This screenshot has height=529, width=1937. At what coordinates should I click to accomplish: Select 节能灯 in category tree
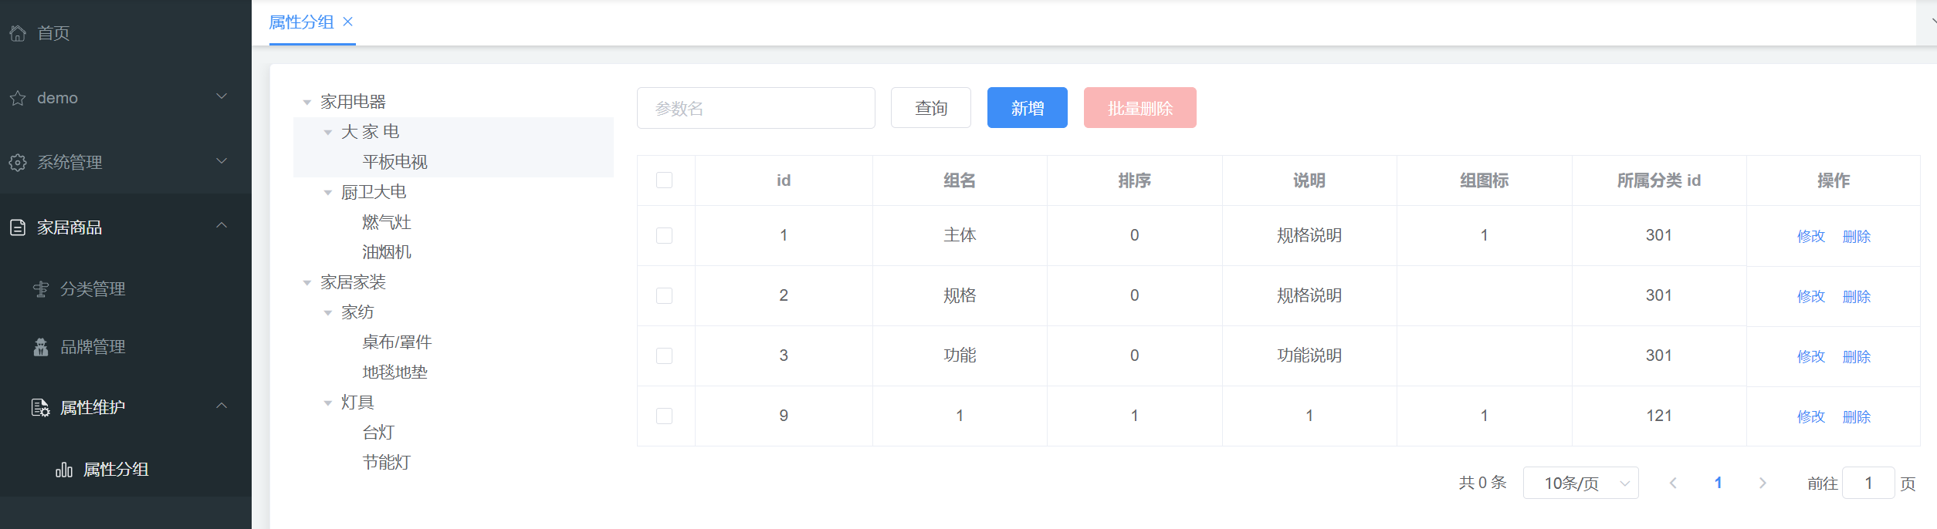tap(386, 463)
